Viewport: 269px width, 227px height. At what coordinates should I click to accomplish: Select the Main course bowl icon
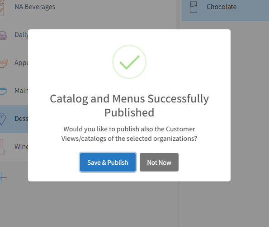point(3,91)
